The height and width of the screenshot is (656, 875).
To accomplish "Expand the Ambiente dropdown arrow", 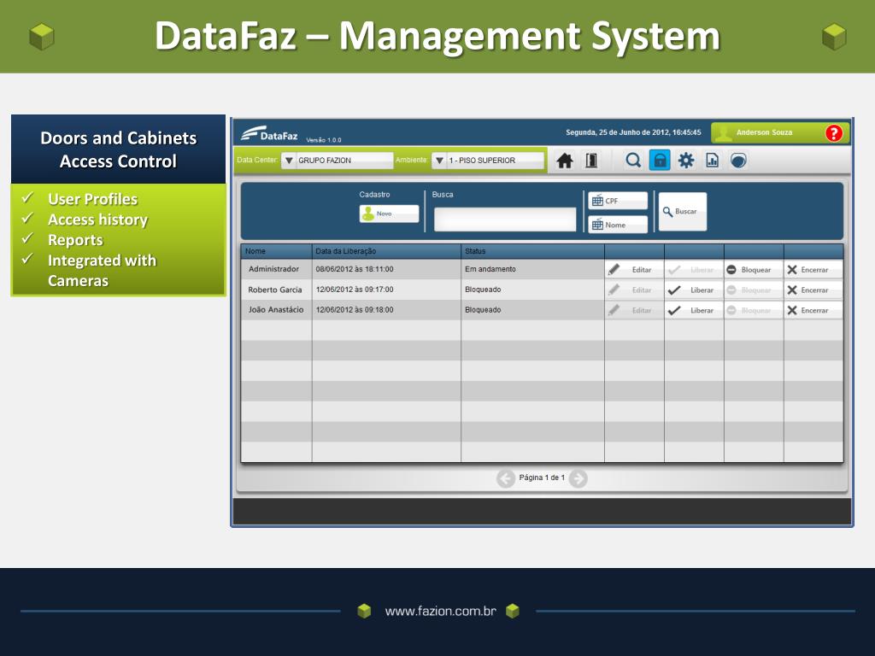I will pos(439,160).
